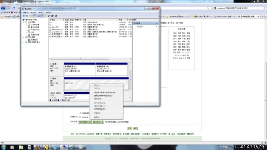Screen dimensions: 267x150
Task: Click the Refresh toolbar icon
Action: [46, 16]
